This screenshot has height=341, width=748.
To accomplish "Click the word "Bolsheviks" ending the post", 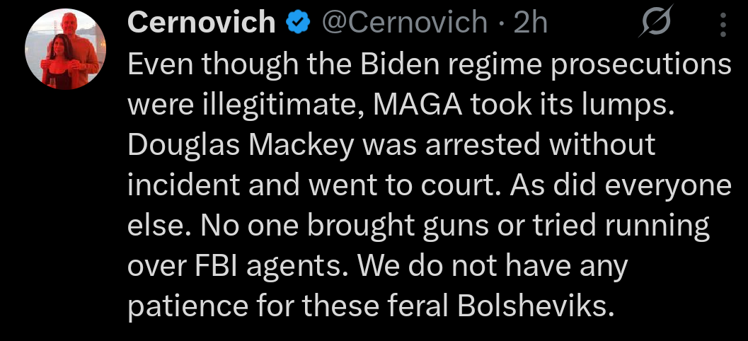I will (x=533, y=305).
